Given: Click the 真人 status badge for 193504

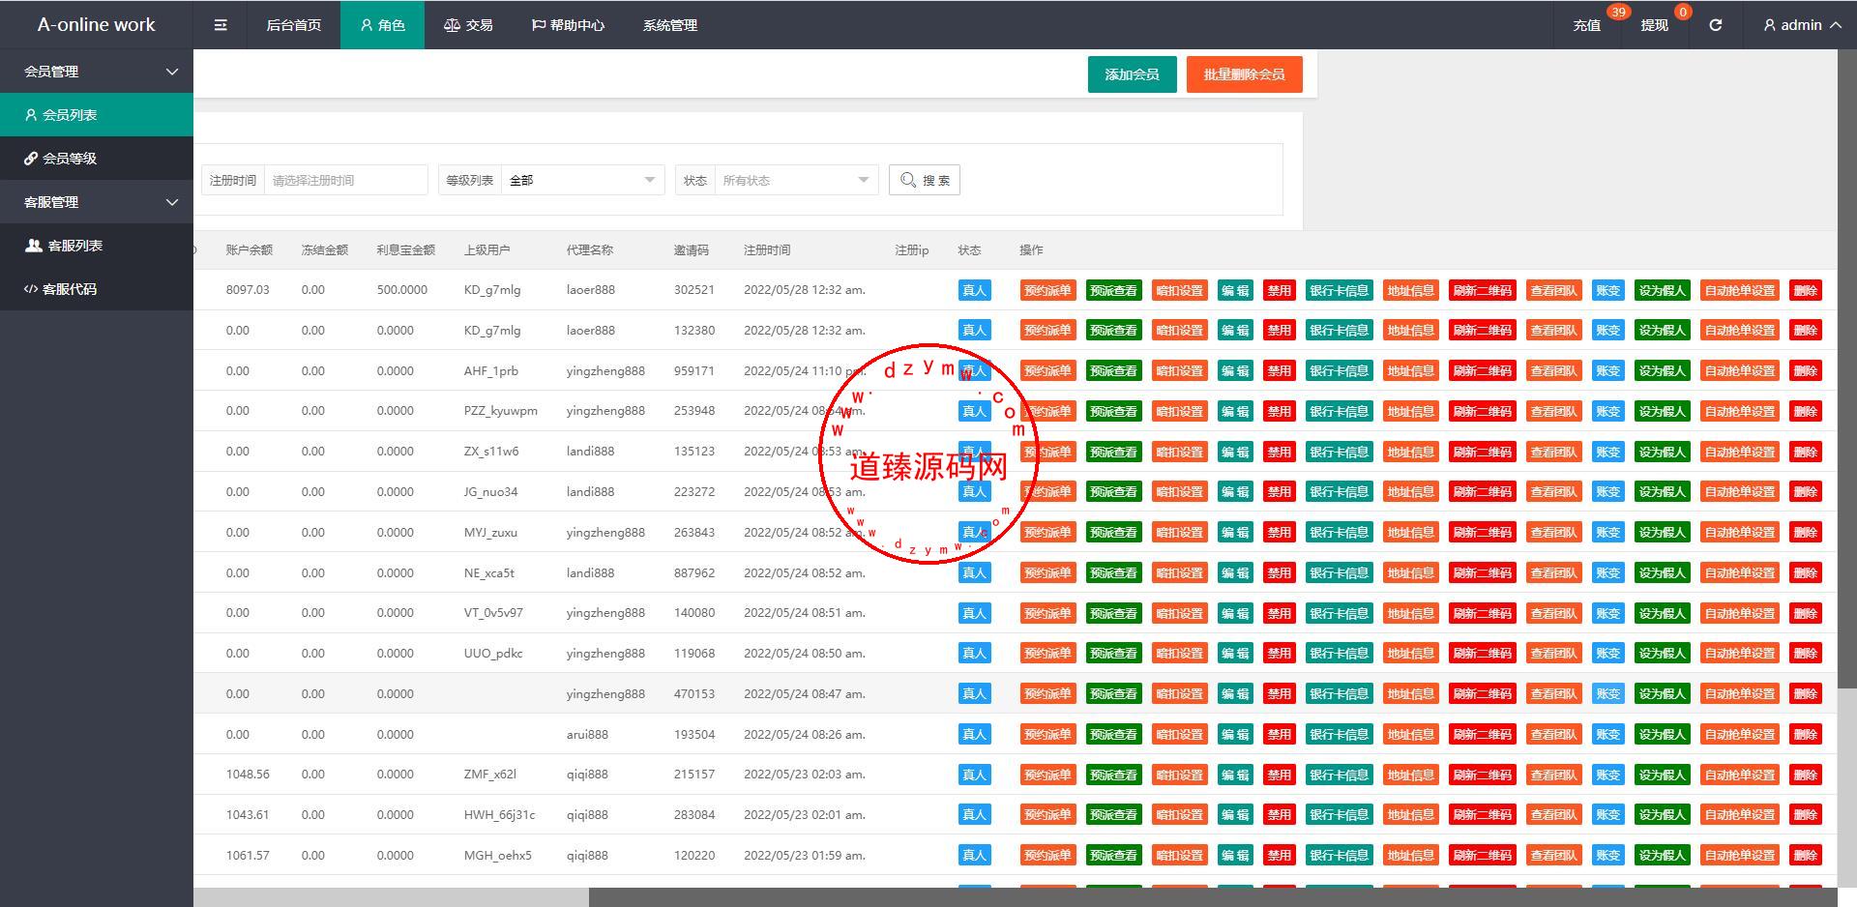Looking at the screenshot, I should click(974, 735).
